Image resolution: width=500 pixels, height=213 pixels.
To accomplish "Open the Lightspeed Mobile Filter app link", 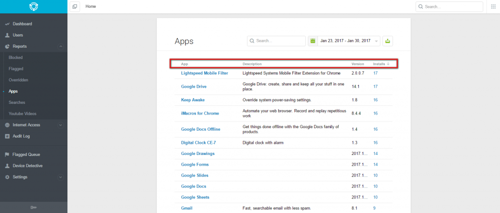I will (x=205, y=73).
